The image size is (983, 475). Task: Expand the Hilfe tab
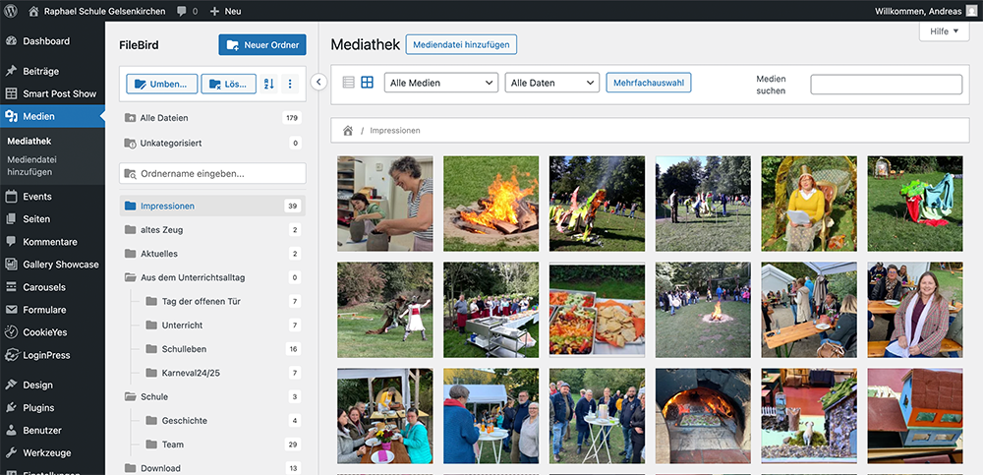(x=944, y=31)
